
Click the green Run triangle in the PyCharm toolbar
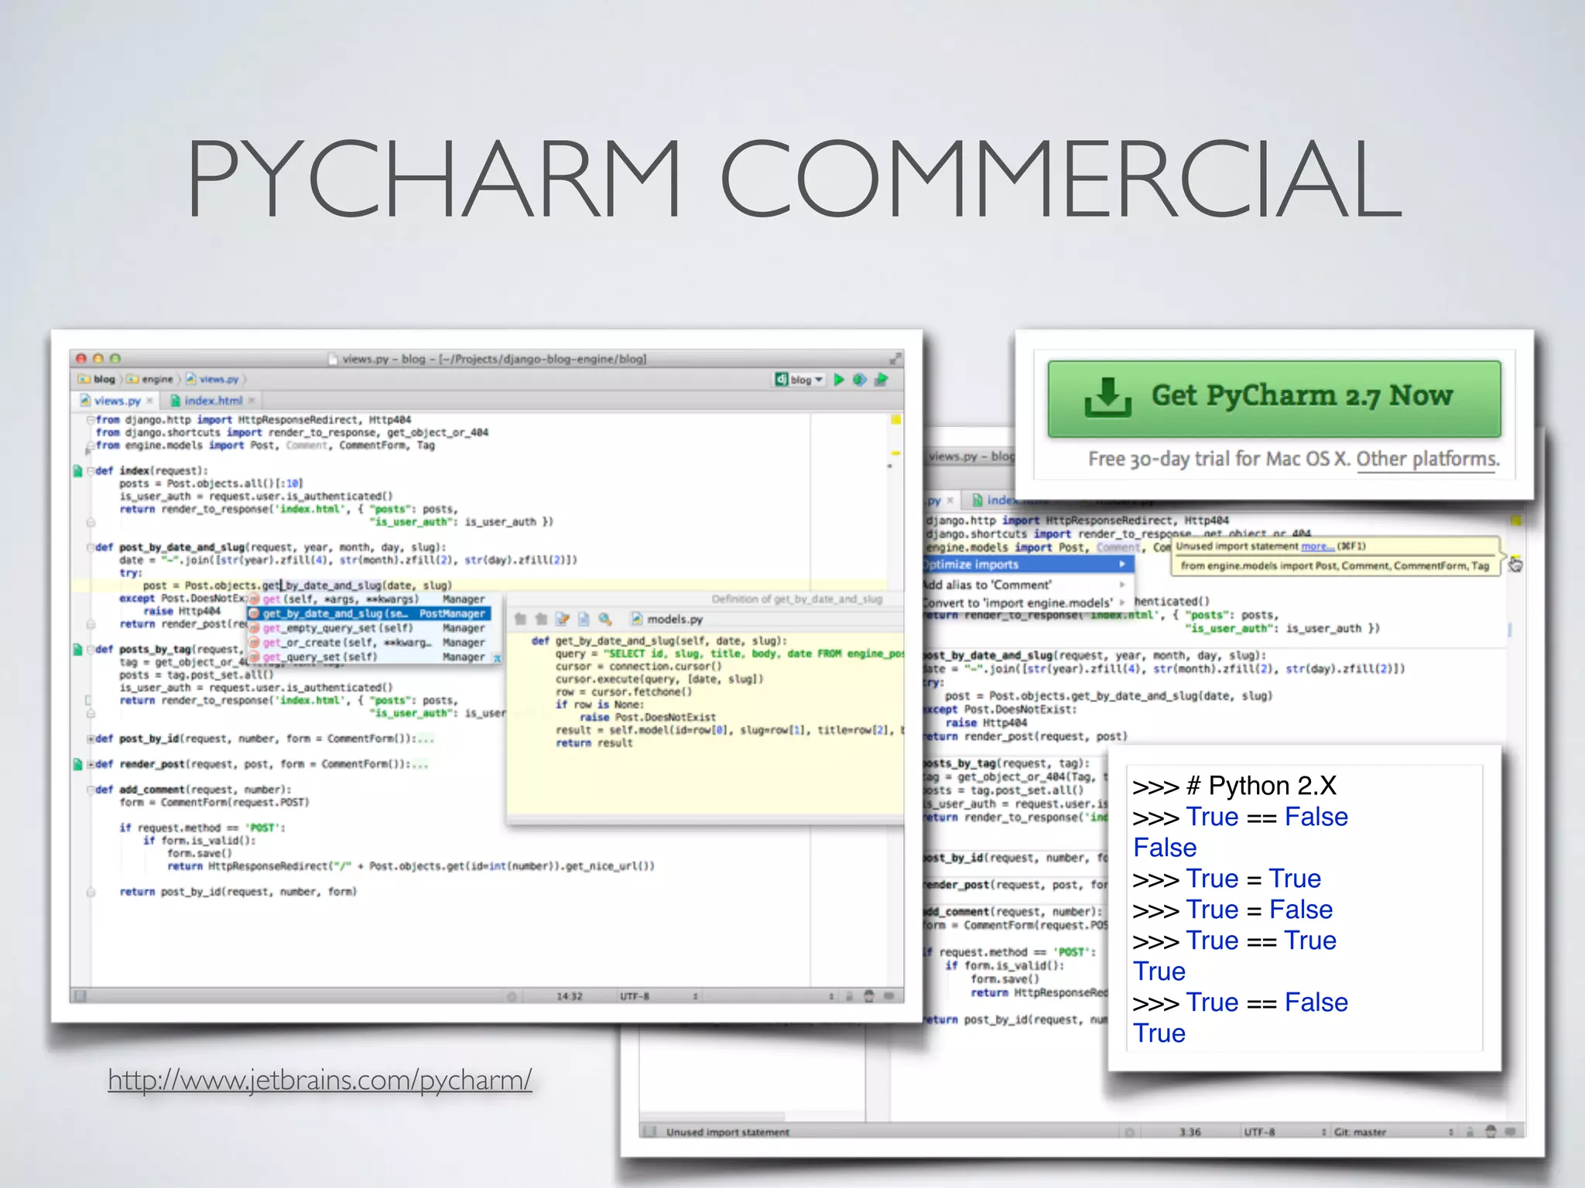tap(839, 379)
